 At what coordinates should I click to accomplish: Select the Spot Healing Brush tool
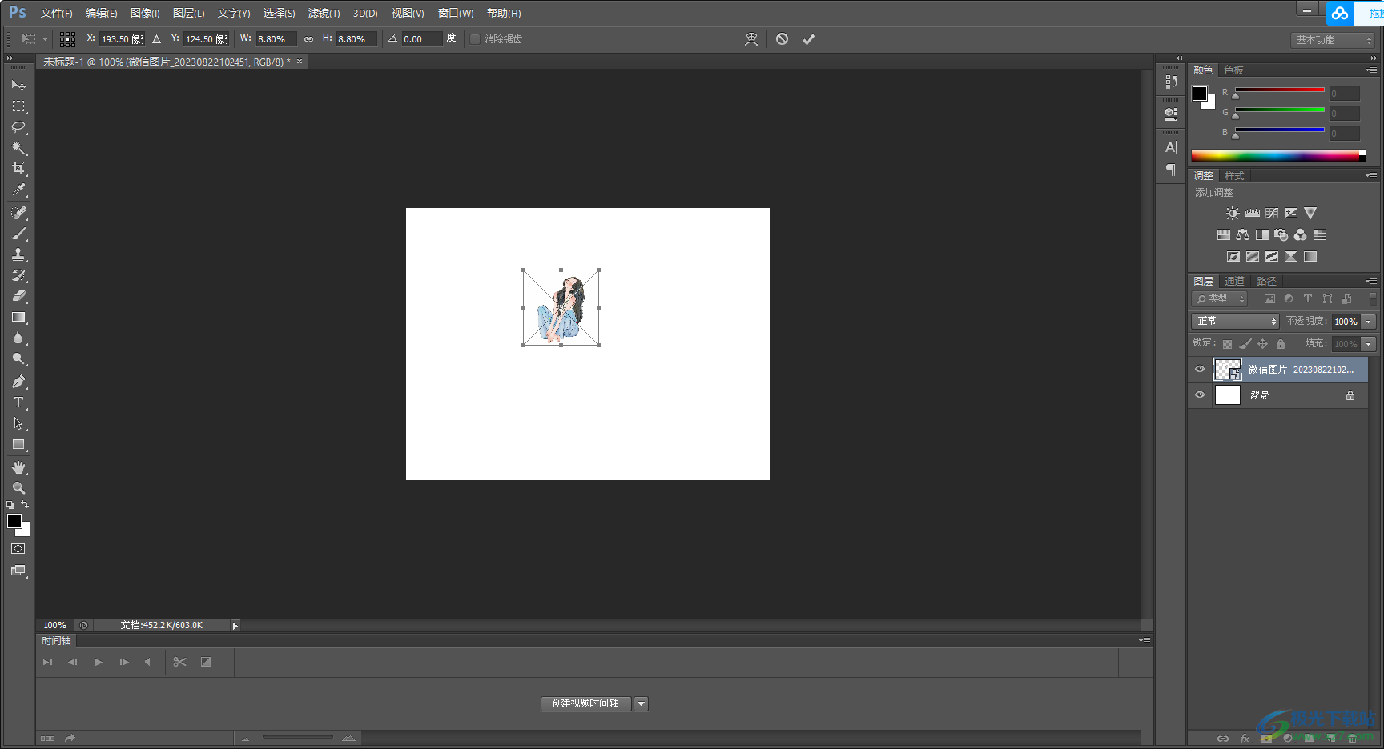[18, 213]
